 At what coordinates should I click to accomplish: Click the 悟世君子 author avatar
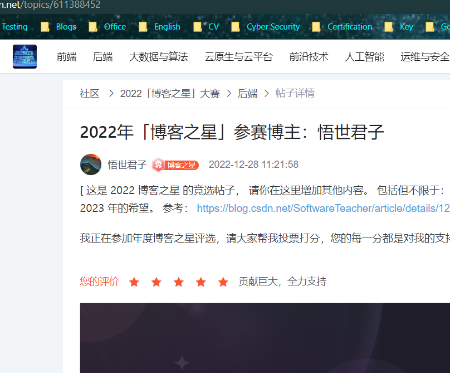(x=91, y=164)
